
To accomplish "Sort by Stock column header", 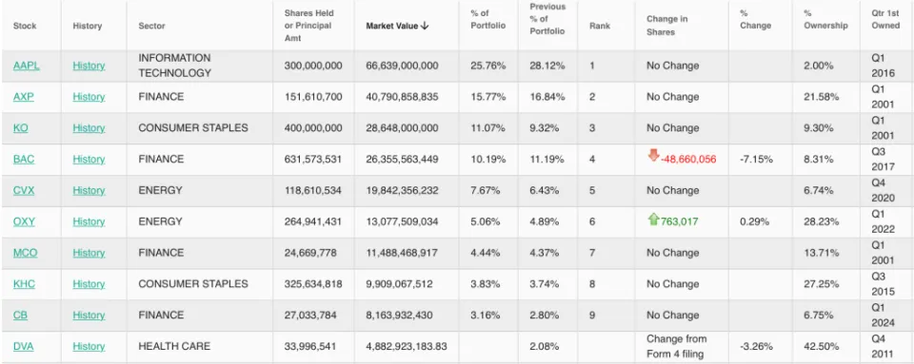I will pos(25,27).
